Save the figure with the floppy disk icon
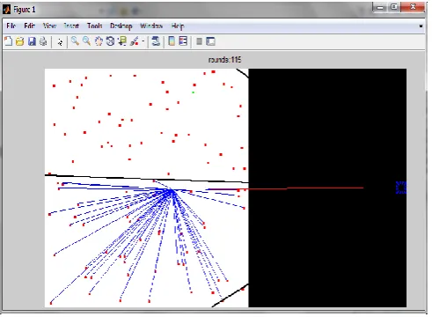 (x=32, y=41)
